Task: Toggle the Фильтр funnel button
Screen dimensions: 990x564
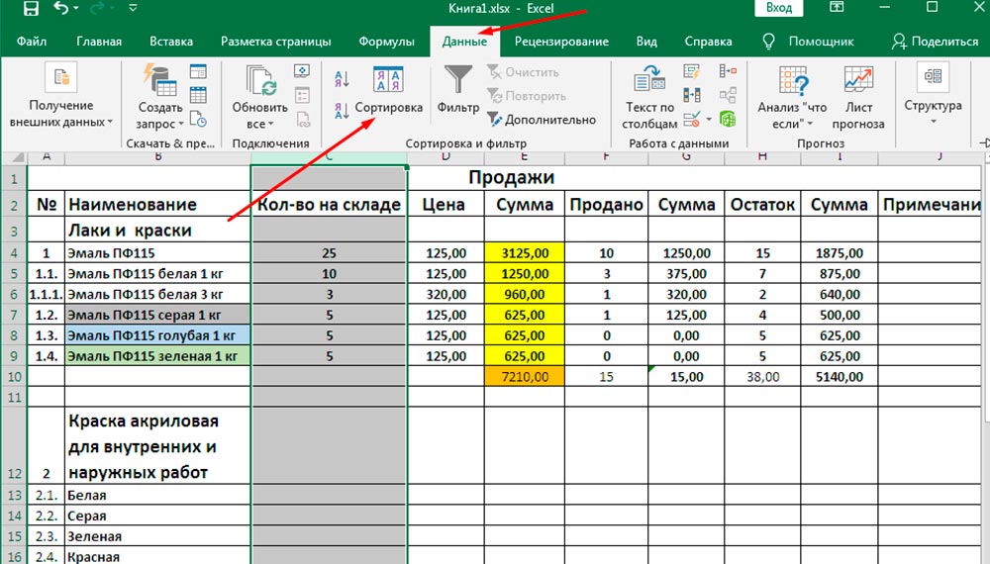Action: 458,90
